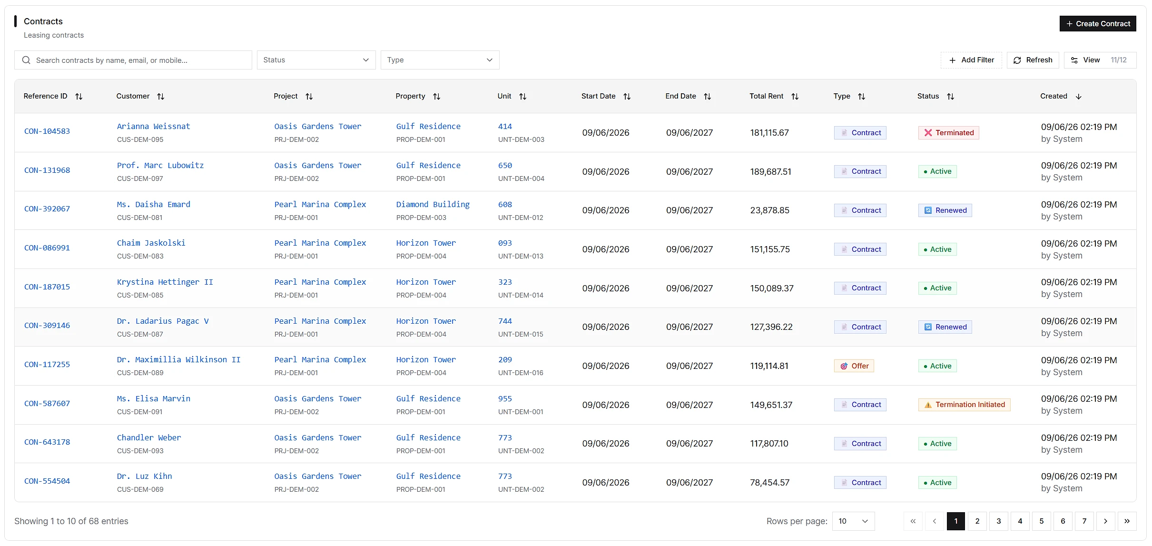This screenshot has height=546, width=1152.
Task: Refresh the contracts table
Action: click(1033, 60)
